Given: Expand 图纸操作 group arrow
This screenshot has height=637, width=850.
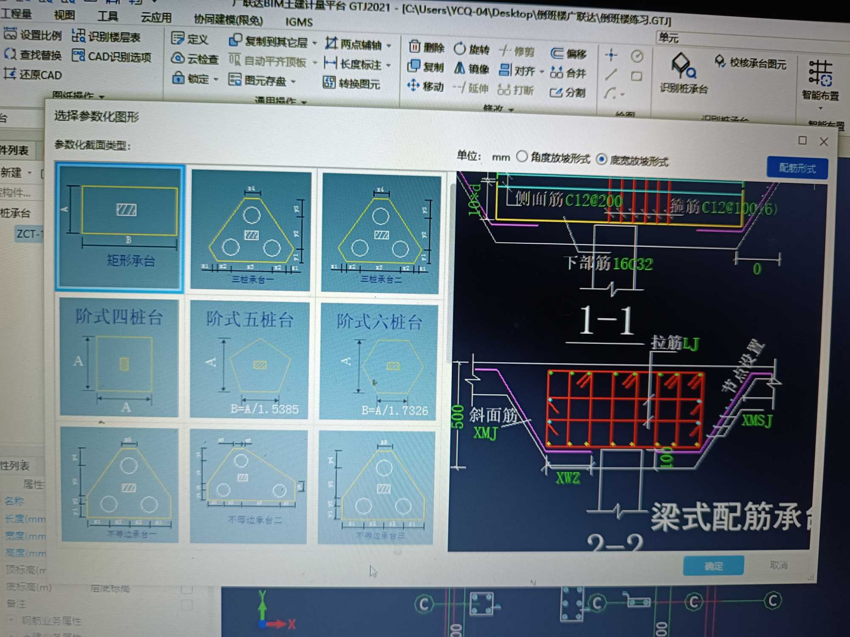Looking at the screenshot, I should (102, 97).
